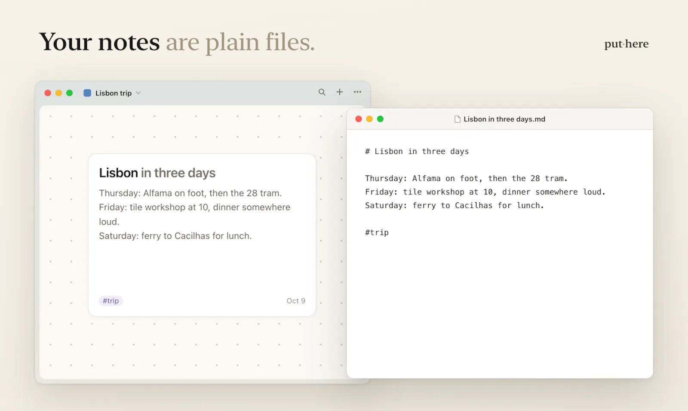
Task: Zoom the Lisbon in three days.md window with green button
Action: coord(380,119)
